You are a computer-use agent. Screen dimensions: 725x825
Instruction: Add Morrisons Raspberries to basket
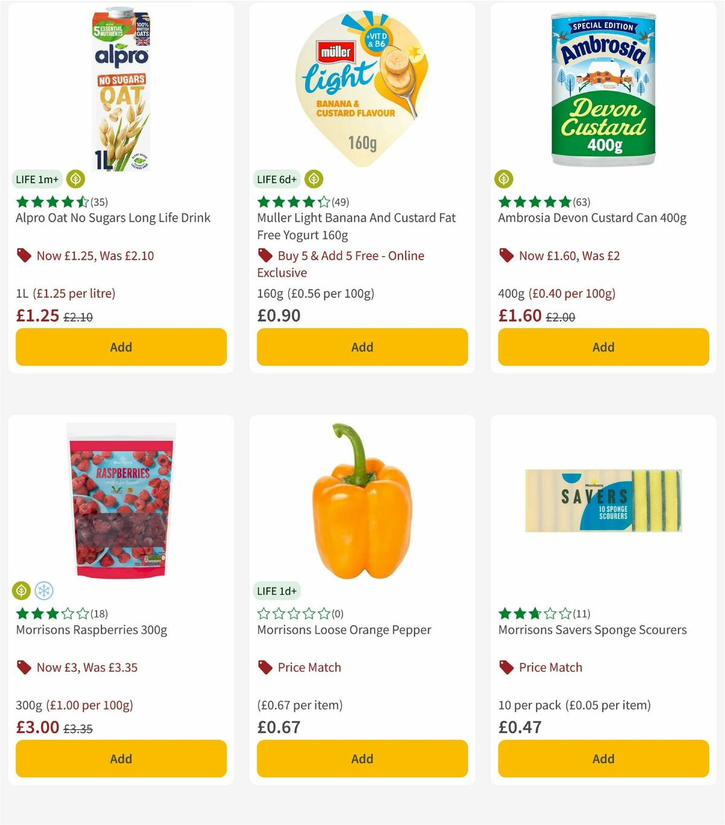point(121,759)
